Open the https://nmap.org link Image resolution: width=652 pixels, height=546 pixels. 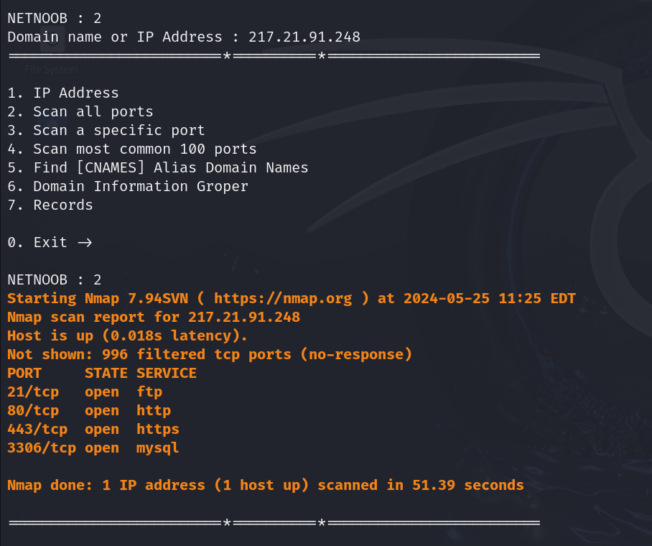pyautogui.click(x=283, y=298)
